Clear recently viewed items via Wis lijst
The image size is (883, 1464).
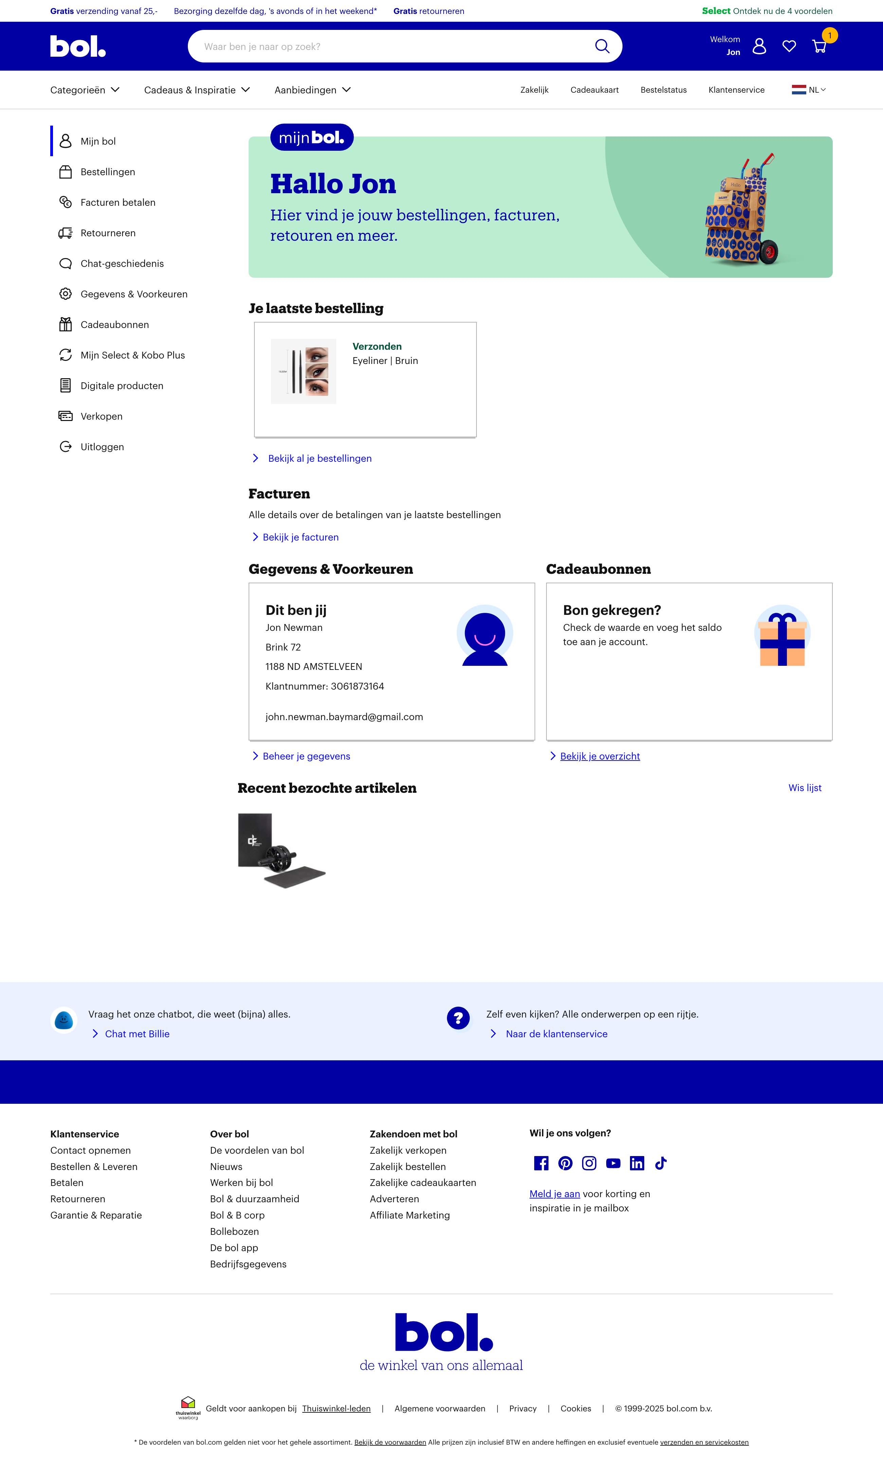(x=805, y=788)
